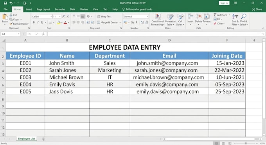Click the Sign in button

pos(224,3)
